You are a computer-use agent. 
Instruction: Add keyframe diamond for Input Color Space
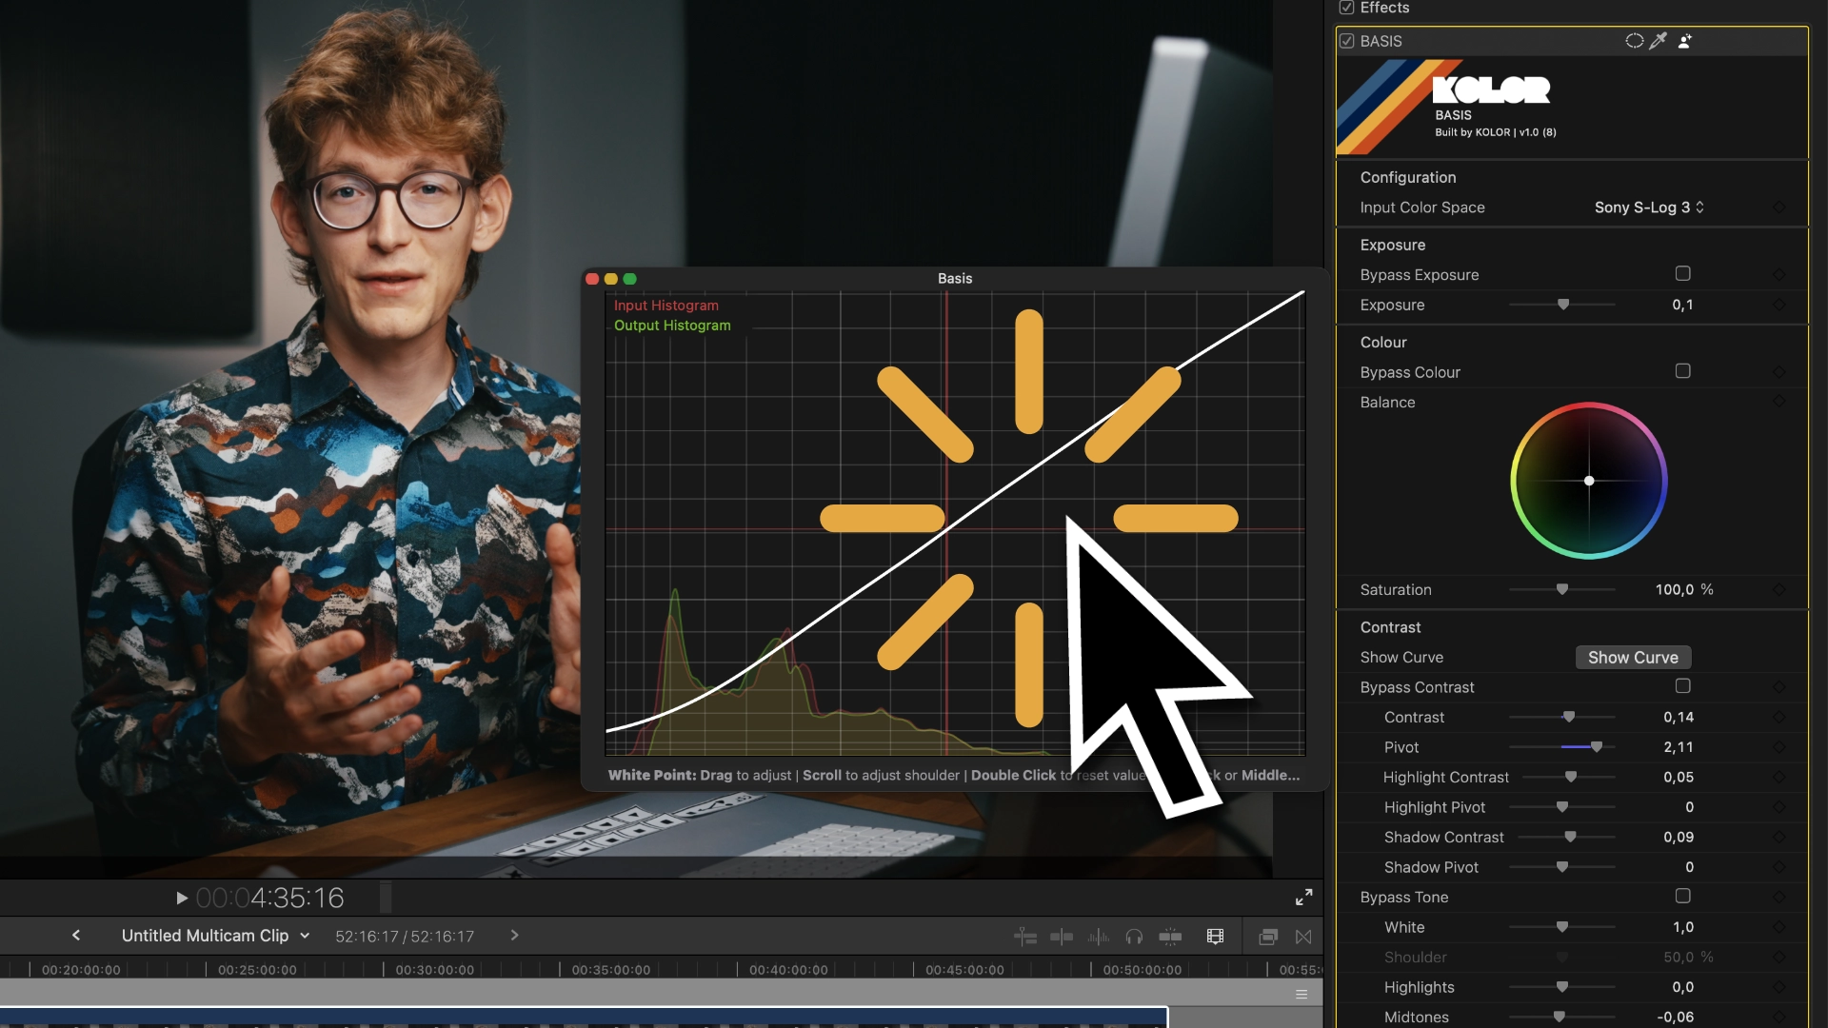coord(1778,208)
